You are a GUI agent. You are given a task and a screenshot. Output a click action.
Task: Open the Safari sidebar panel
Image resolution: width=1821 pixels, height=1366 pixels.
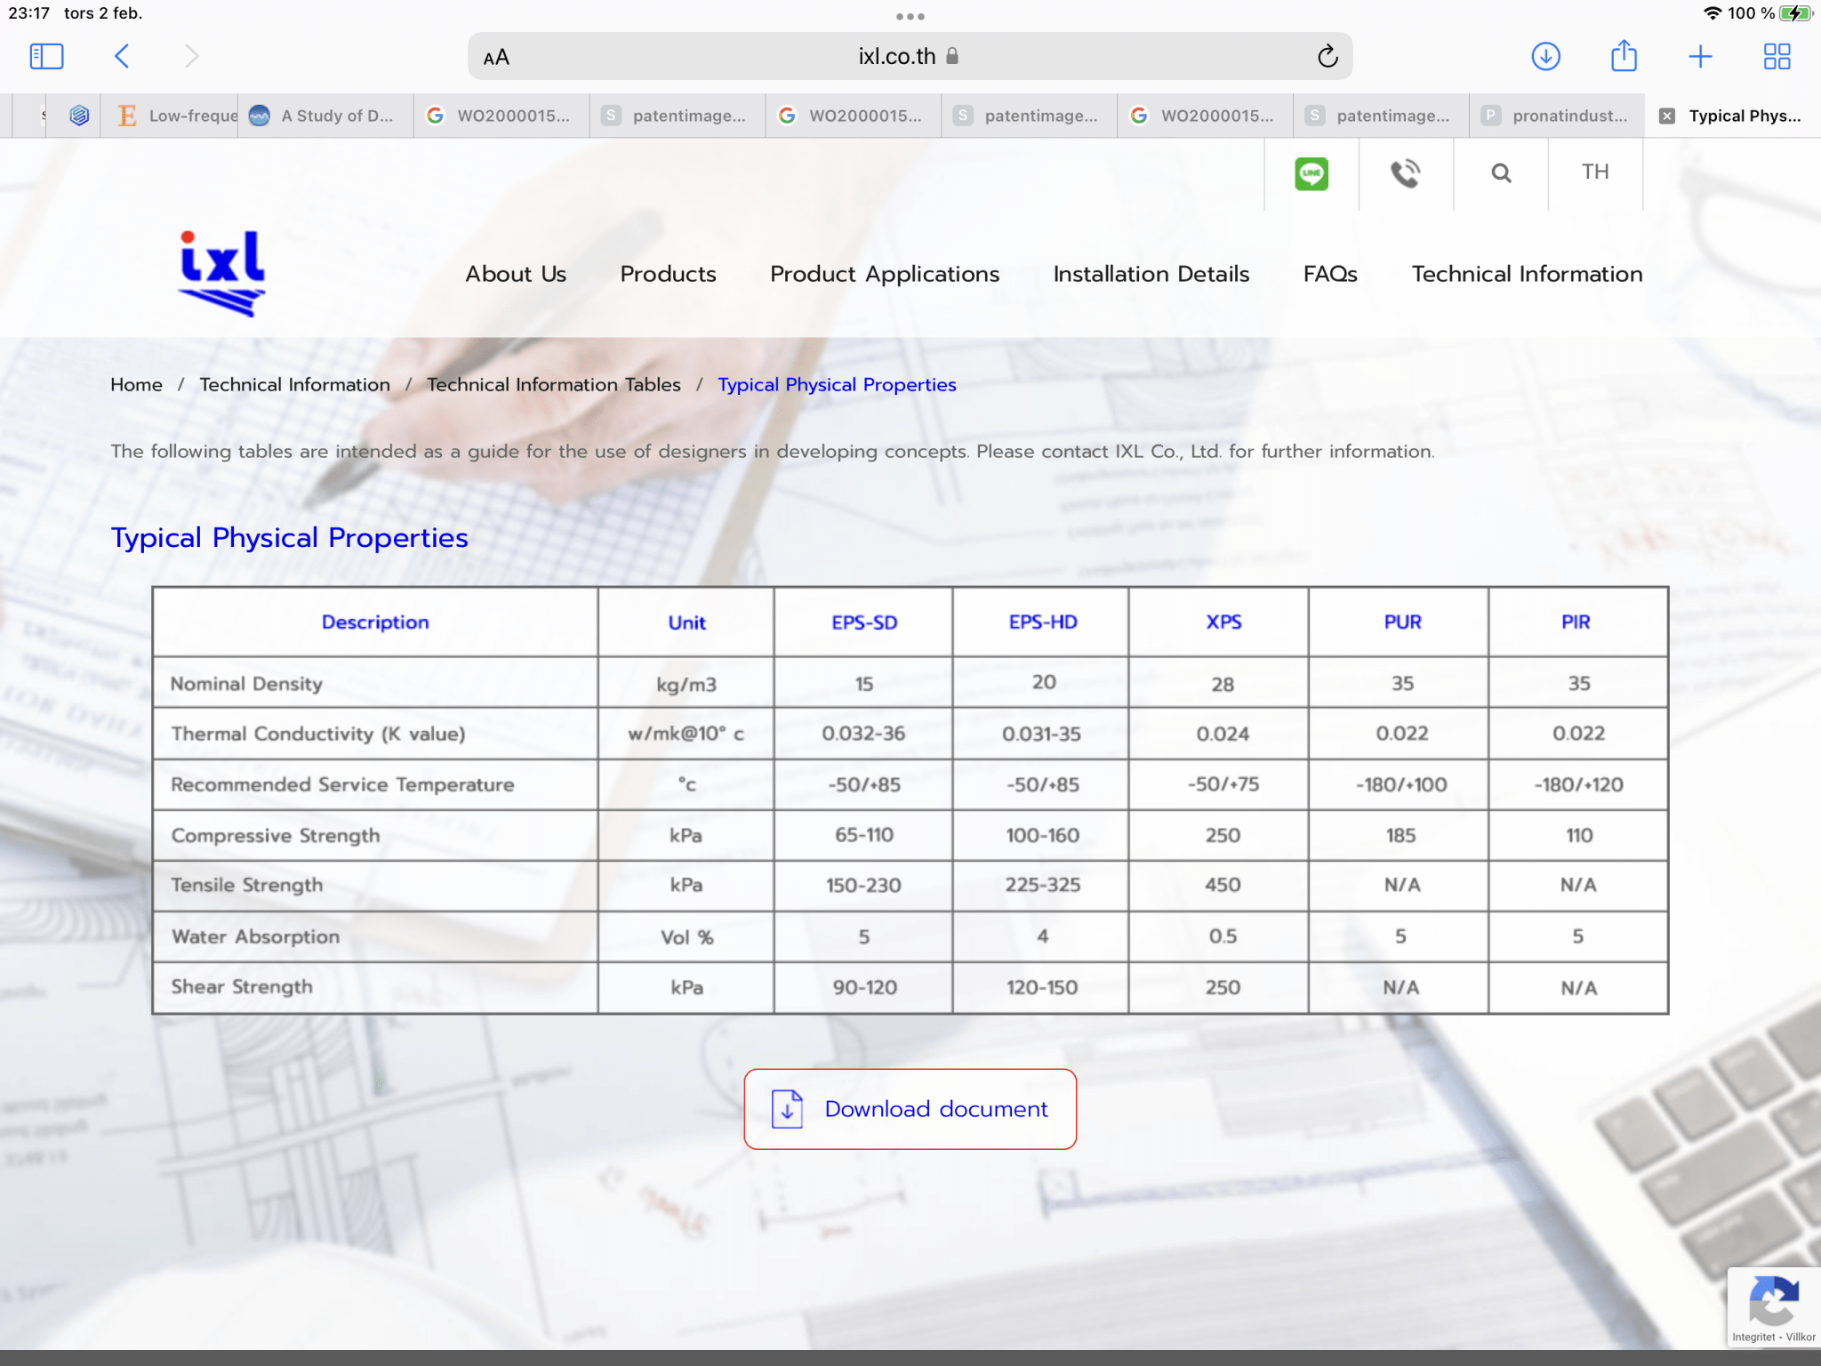pos(46,57)
